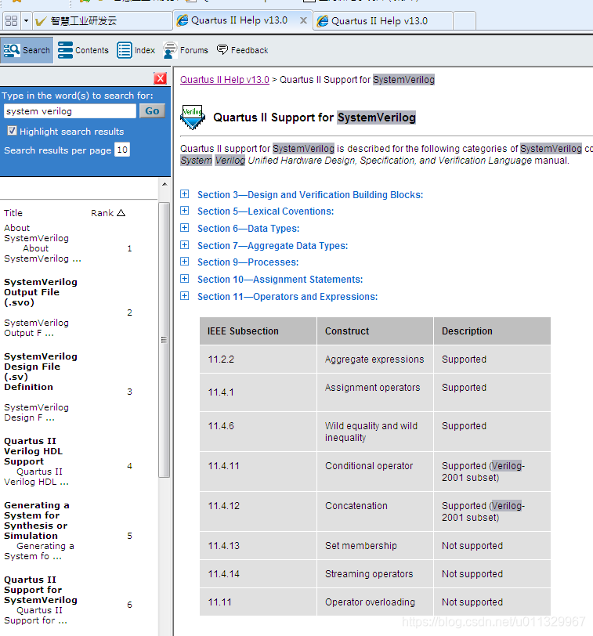This screenshot has width=593, height=636.
Task: Click the browser tab list grid icon
Action: point(11,20)
